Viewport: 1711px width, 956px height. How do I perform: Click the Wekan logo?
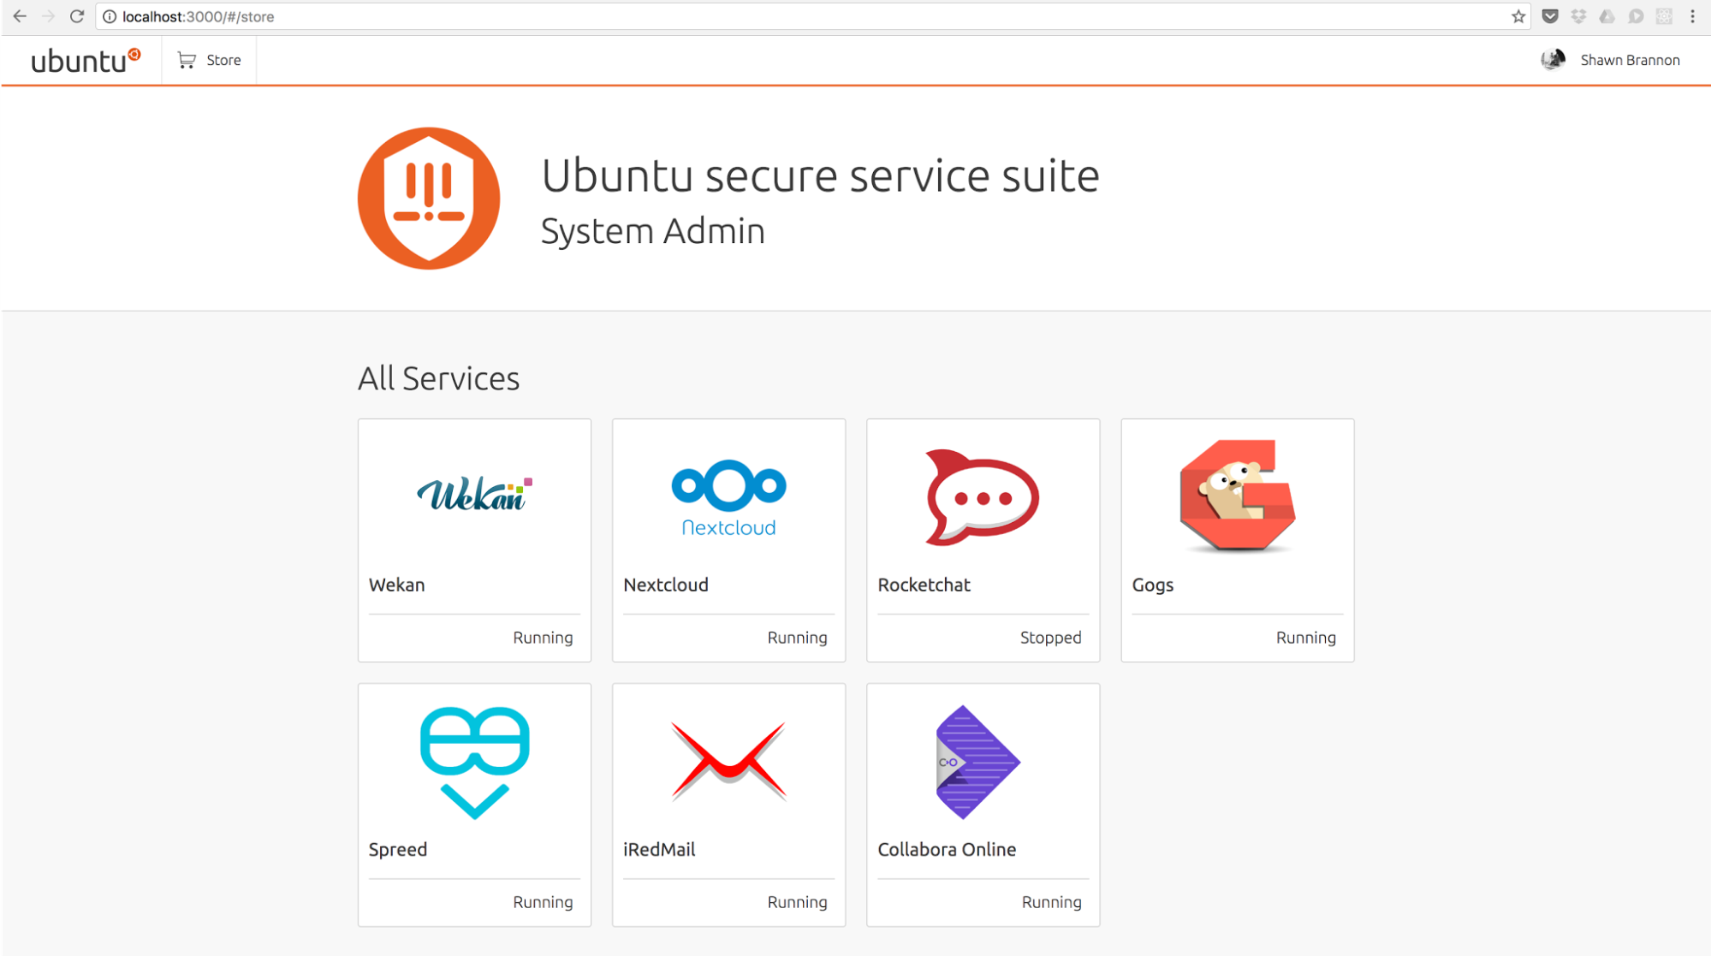[x=474, y=495]
